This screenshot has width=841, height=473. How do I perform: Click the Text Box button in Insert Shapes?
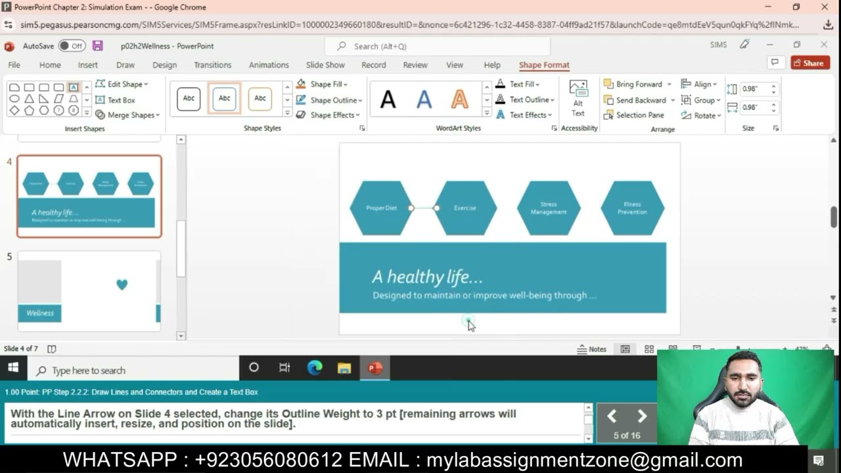coord(115,100)
